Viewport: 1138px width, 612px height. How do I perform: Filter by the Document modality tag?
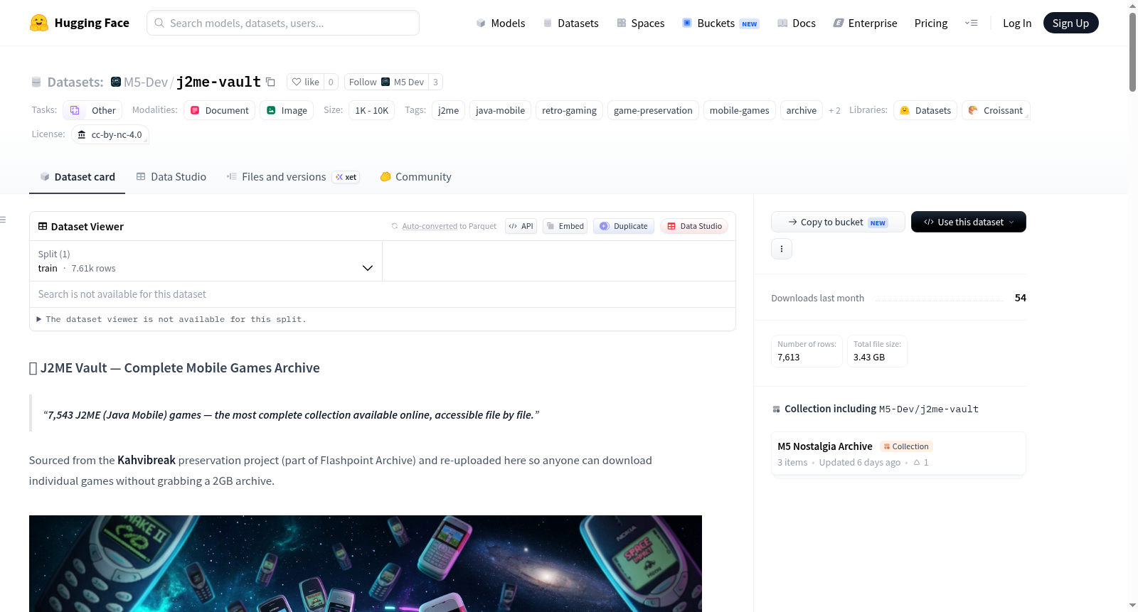tap(219, 110)
